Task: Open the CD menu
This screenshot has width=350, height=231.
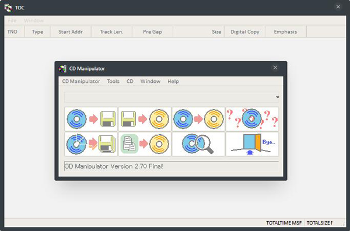Action: pyautogui.click(x=130, y=82)
